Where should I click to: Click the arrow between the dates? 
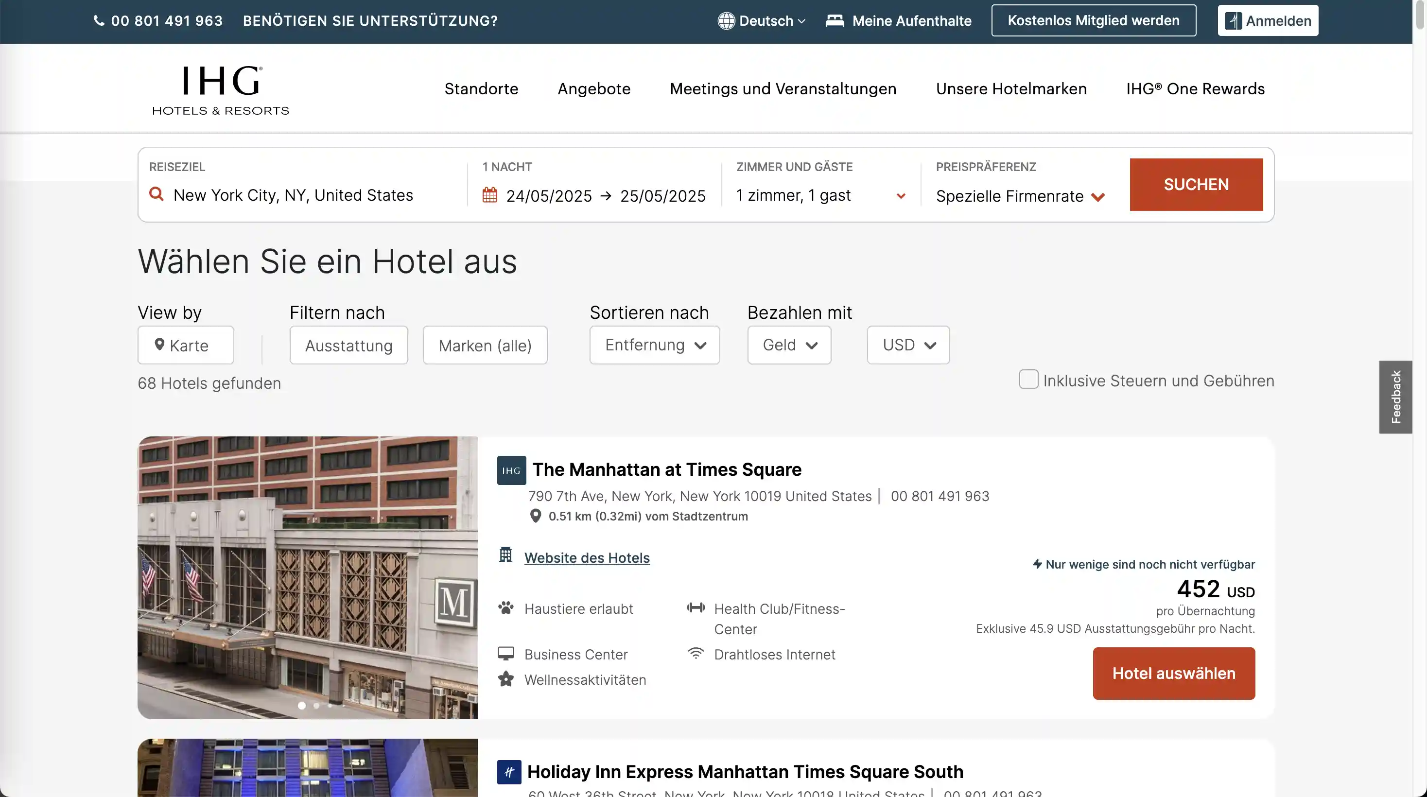(606, 195)
